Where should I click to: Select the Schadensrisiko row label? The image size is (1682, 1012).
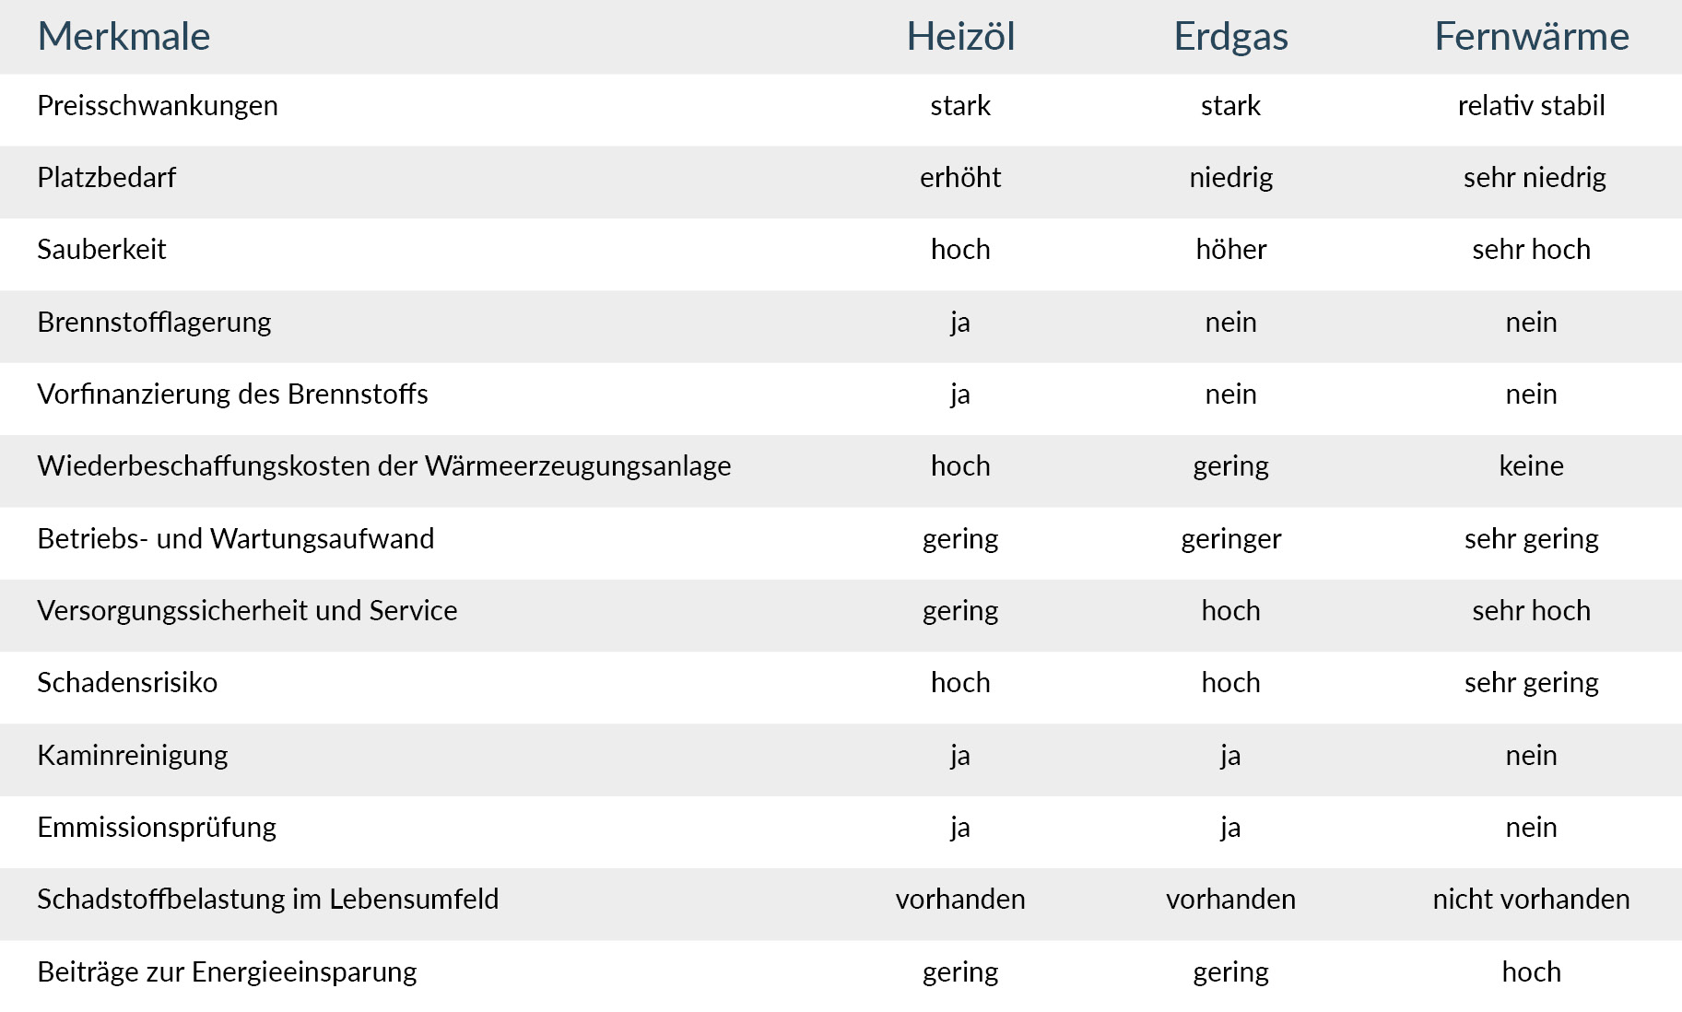(127, 683)
